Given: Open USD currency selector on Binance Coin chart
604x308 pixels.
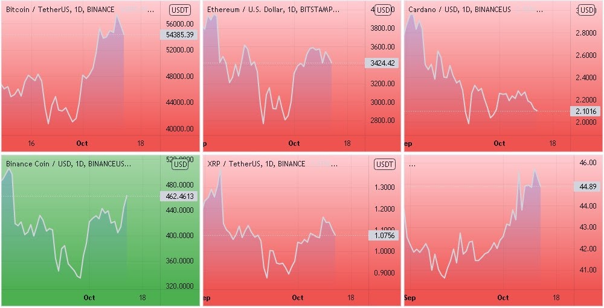Looking at the screenshot, I should tap(180, 164).
